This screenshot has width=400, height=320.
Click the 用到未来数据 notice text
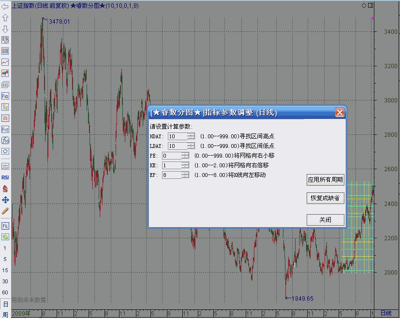pyautogui.click(x=29, y=300)
